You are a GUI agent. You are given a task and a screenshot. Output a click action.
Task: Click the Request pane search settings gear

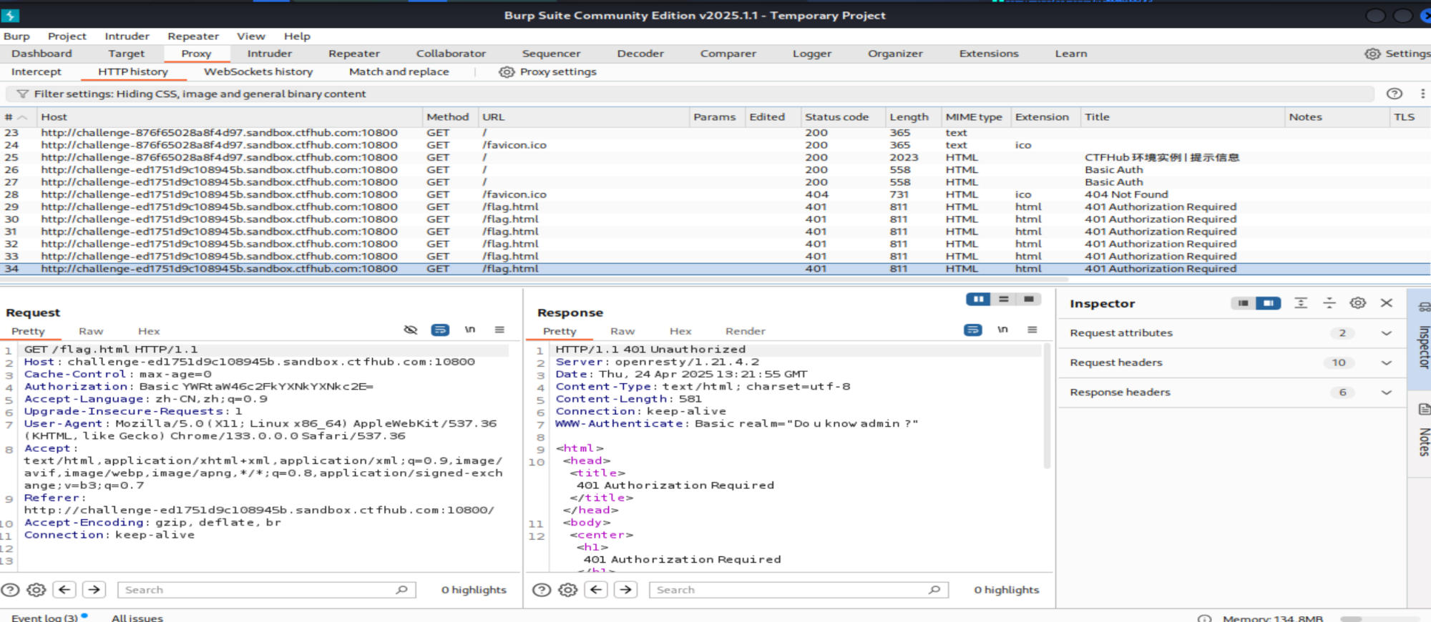(36, 590)
